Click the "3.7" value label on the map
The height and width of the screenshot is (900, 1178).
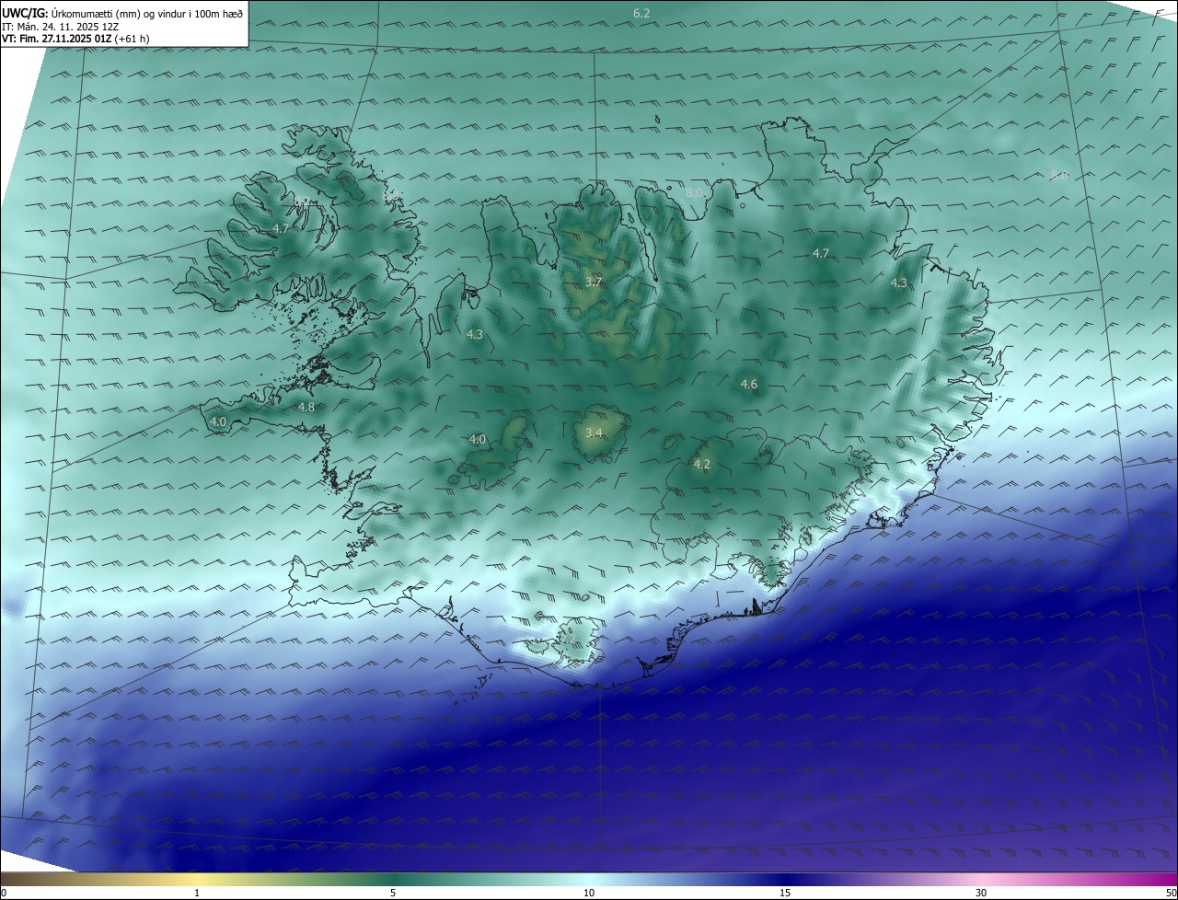coord(594,282)
